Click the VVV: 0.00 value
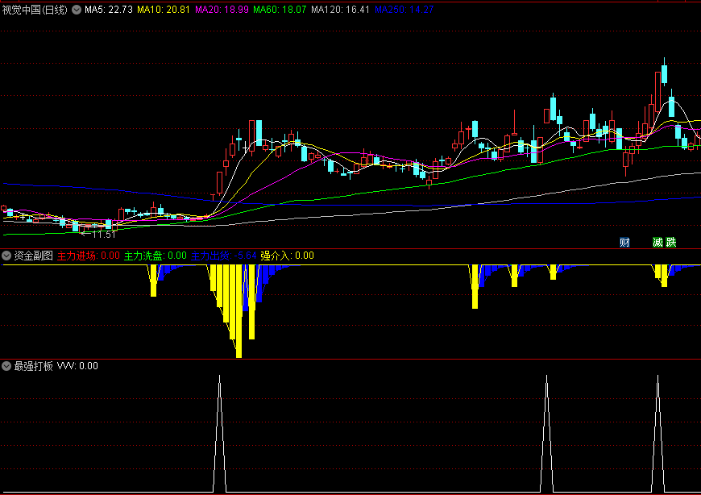 78,366
